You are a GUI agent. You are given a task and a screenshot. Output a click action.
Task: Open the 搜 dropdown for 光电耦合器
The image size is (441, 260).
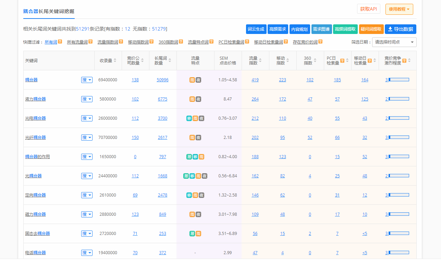87,118
